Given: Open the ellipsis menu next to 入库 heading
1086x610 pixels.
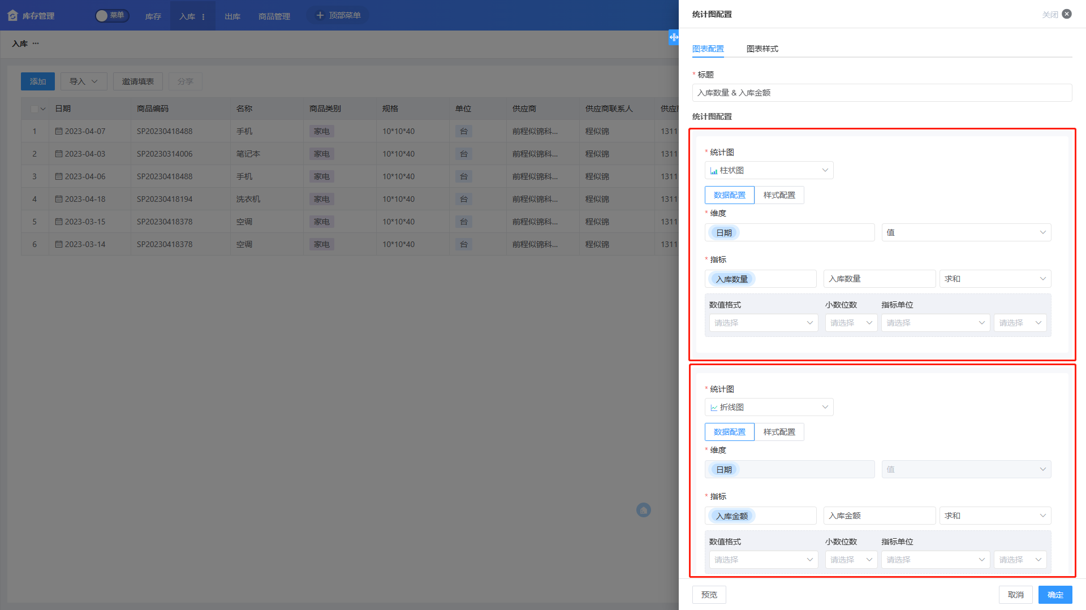Looking at the screenshot, I should tap(36, 44).
